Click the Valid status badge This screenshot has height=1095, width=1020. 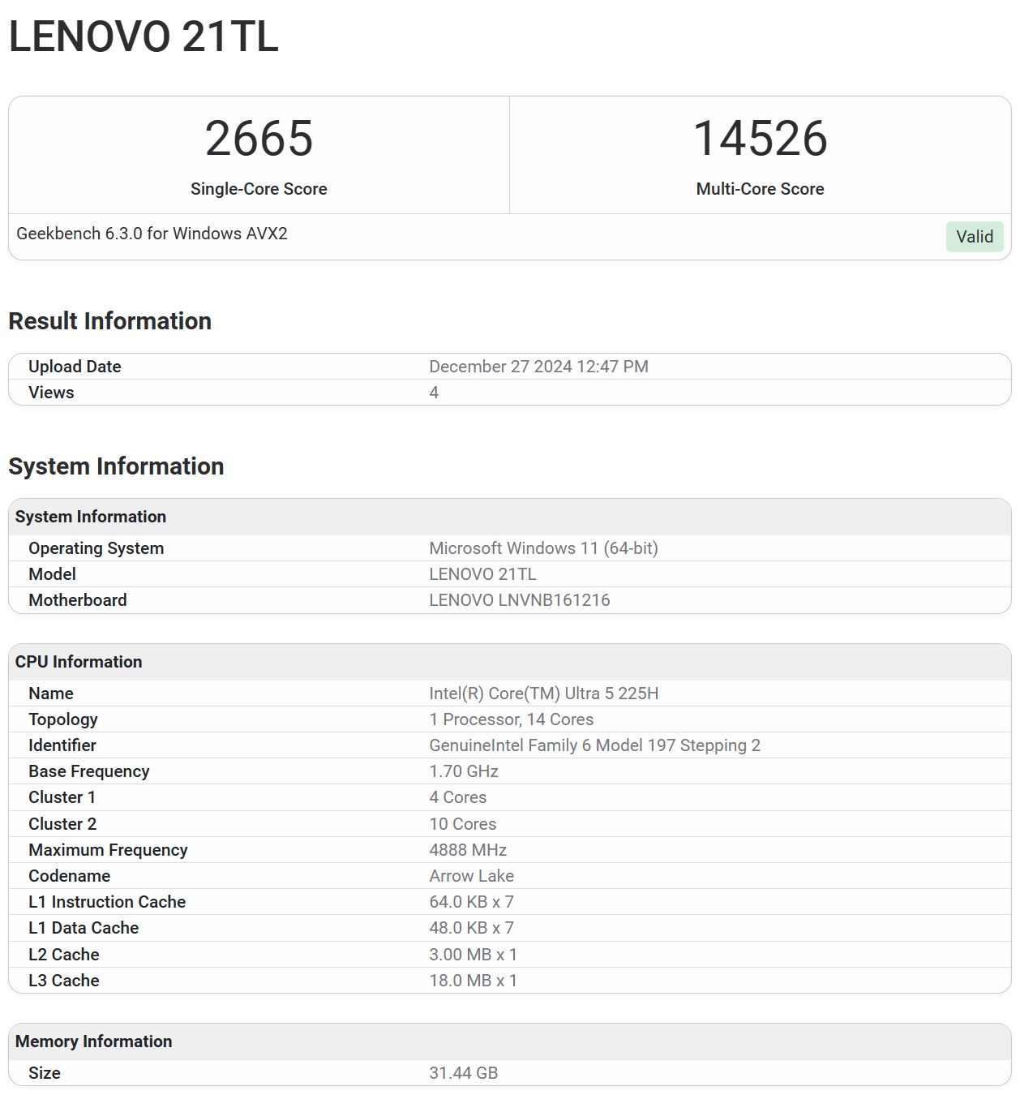(x=975, y=237)
